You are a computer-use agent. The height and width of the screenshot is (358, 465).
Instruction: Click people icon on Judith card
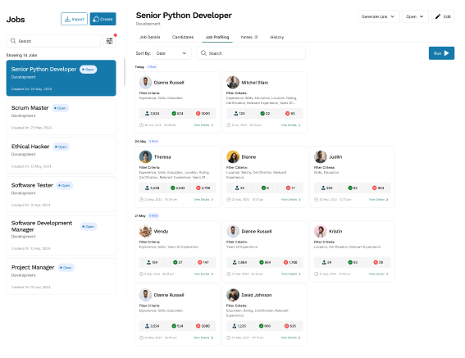(323, 188)
